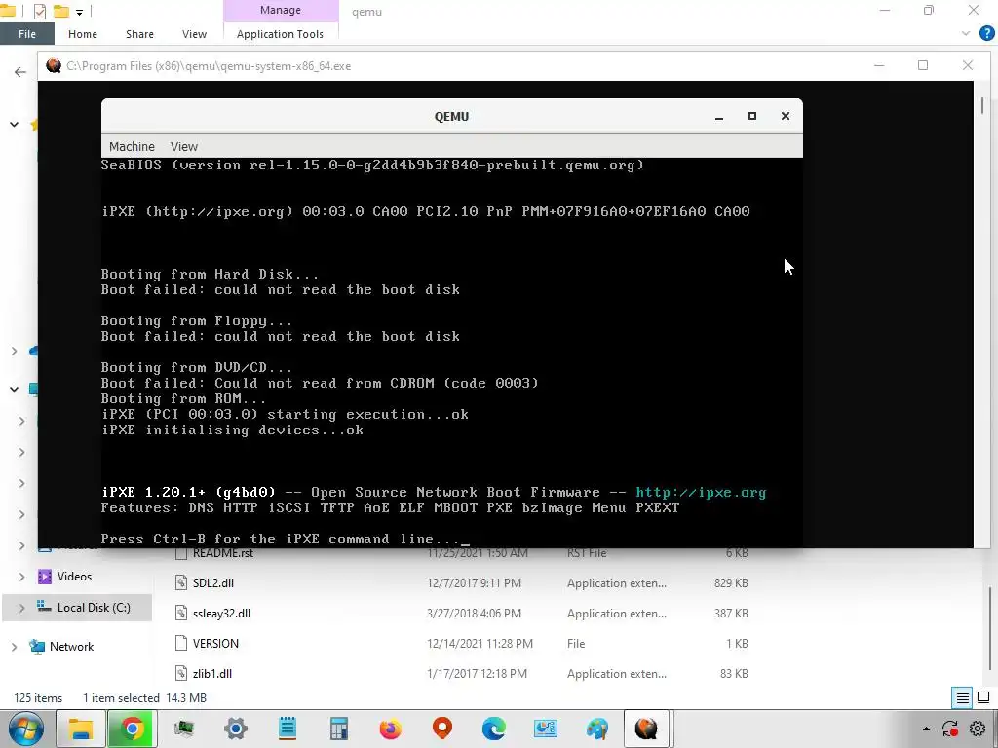The height and width of the screenshot is (748, 998).
Task: Click the Network icon in sidebar
Action: pyautogui.click(x=37, y=647)
